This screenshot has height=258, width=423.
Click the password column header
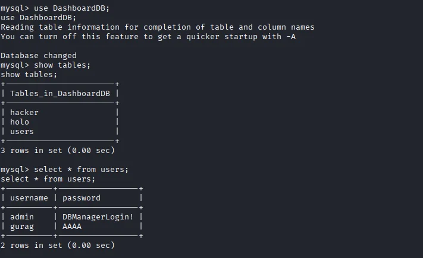coord(82,198)
